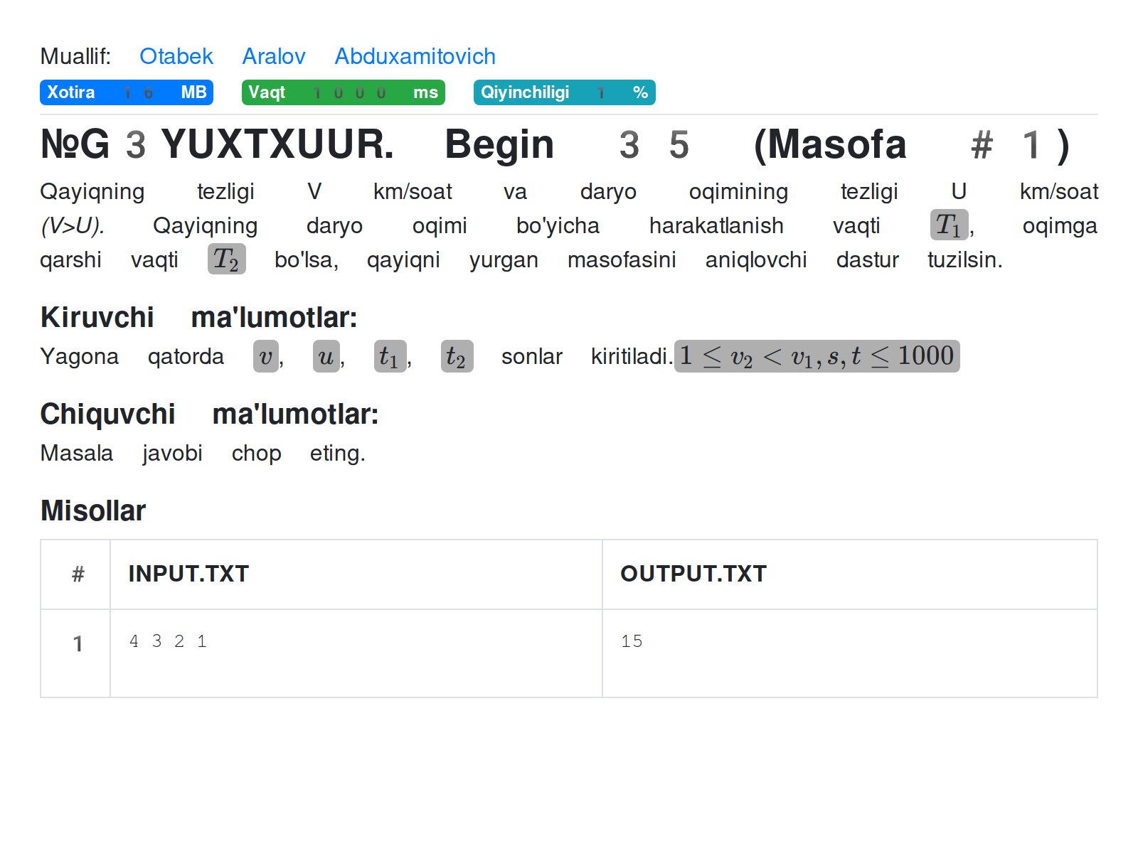Image resolution: width=1138 pixels, height=846 pixels.
Task: Click the T2 formula in the description
Action: [226, 259]
